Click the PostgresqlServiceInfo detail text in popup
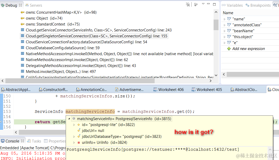 [153, 149]
